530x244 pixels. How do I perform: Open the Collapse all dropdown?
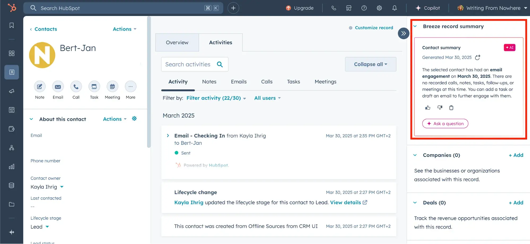[x=370, y=64]
